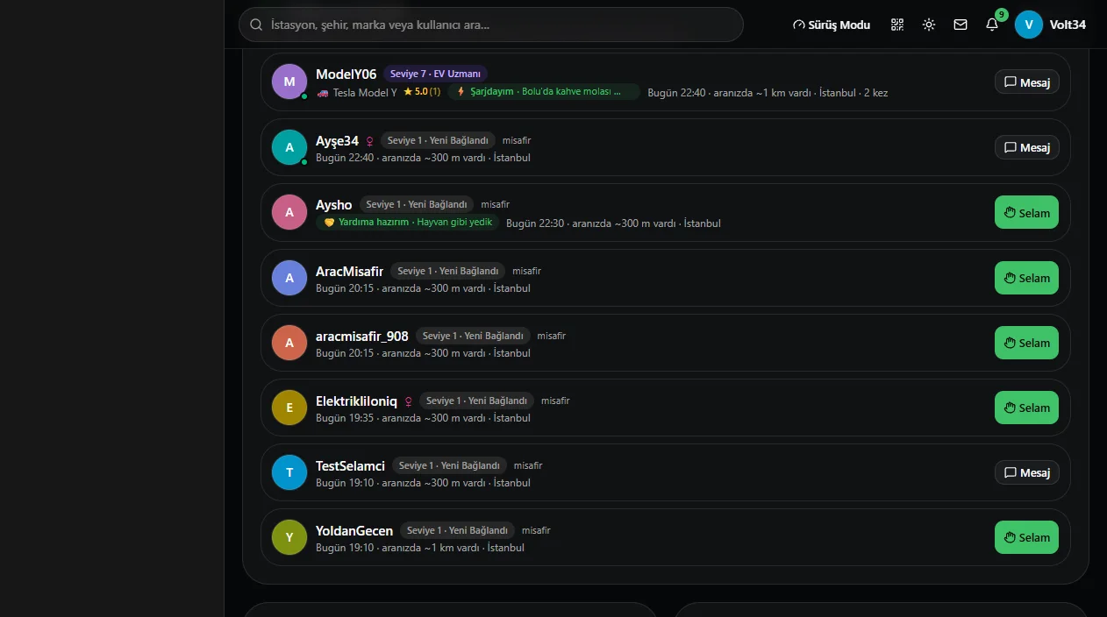Open notifications bell with badge 9
This screenshot has height=617, width=1107.
(x=992, y=25)
